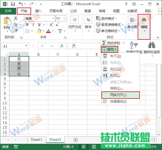Image resolution: width=162 pixels, height=150 pixels.
Task: Expand the Name Box dropdown arrow
Action: pos(26,46)
